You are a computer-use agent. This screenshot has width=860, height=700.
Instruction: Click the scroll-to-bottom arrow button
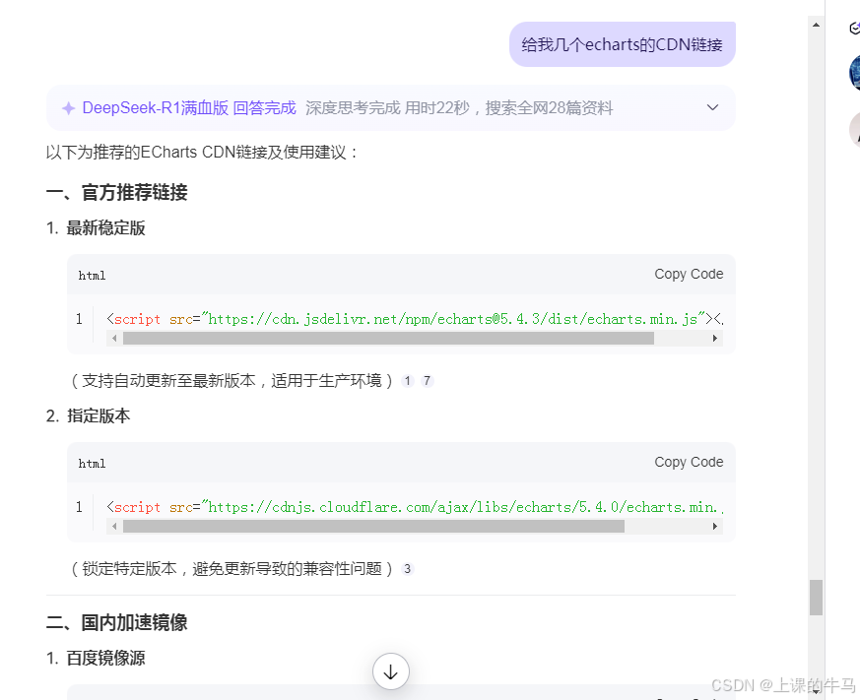(x=390, y=671)
